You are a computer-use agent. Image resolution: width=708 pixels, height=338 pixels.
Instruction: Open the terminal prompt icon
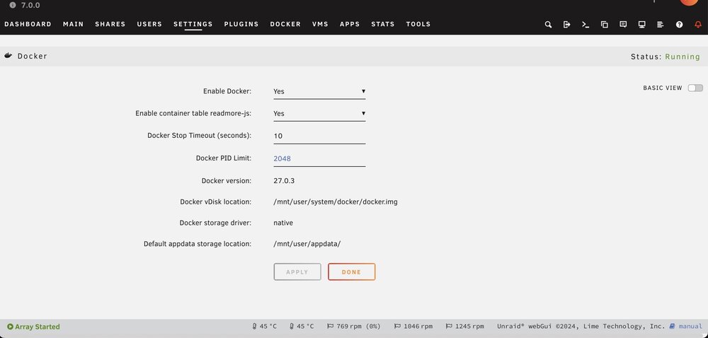(x=586, y=24)
